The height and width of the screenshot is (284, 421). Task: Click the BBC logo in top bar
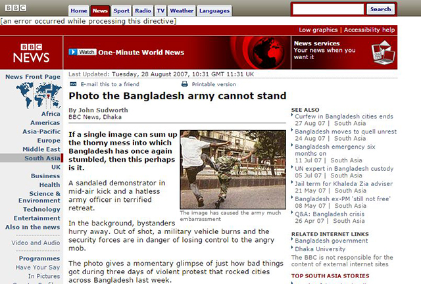click(16, 8)
